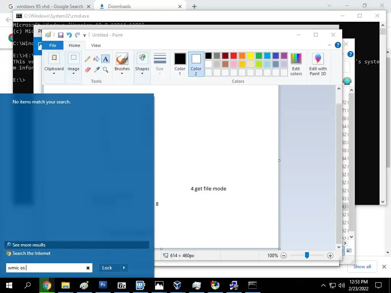
Task: Expand the arrow next to Lock
Action: click(x=124, y=267)
